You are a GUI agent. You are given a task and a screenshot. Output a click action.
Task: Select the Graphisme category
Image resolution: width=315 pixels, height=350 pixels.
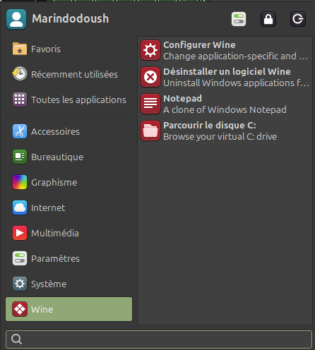tap(69, 182)
